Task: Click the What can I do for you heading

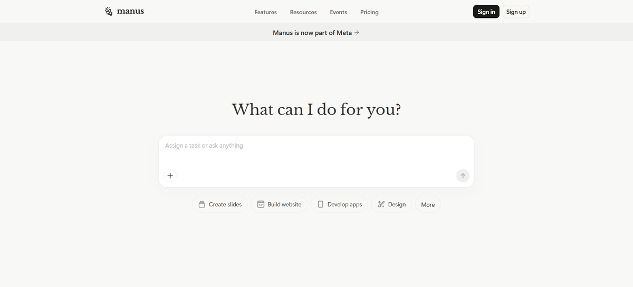Action: point(316,109)
